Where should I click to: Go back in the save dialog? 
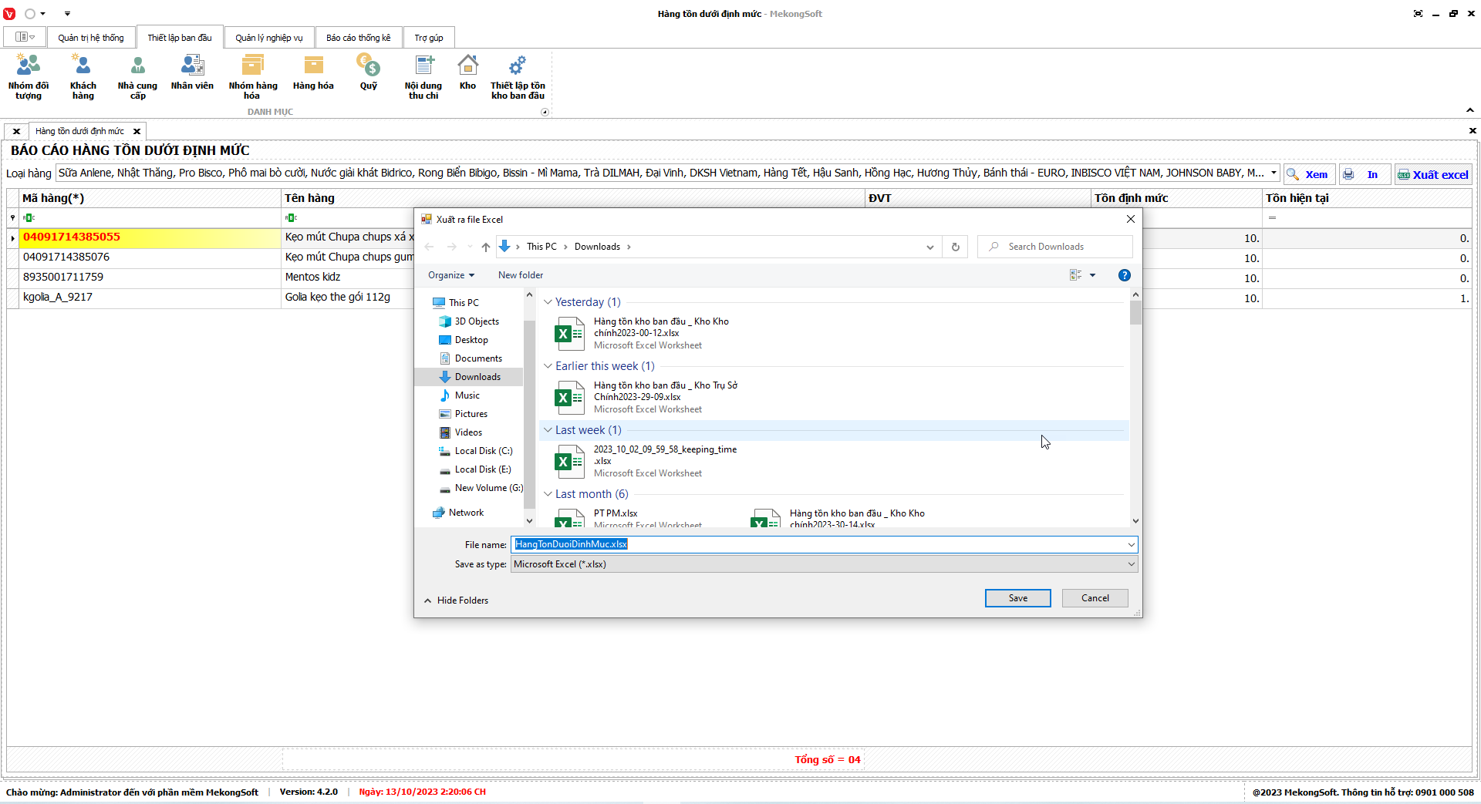point(430,247)
